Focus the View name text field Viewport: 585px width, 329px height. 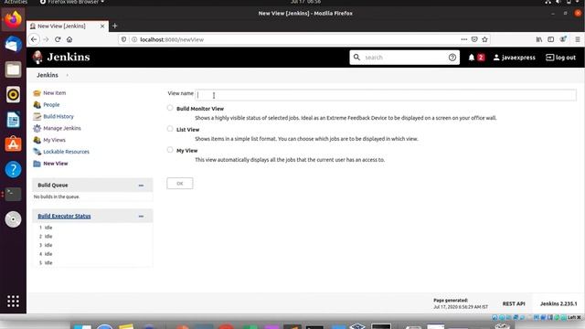[x=386, y=95]
